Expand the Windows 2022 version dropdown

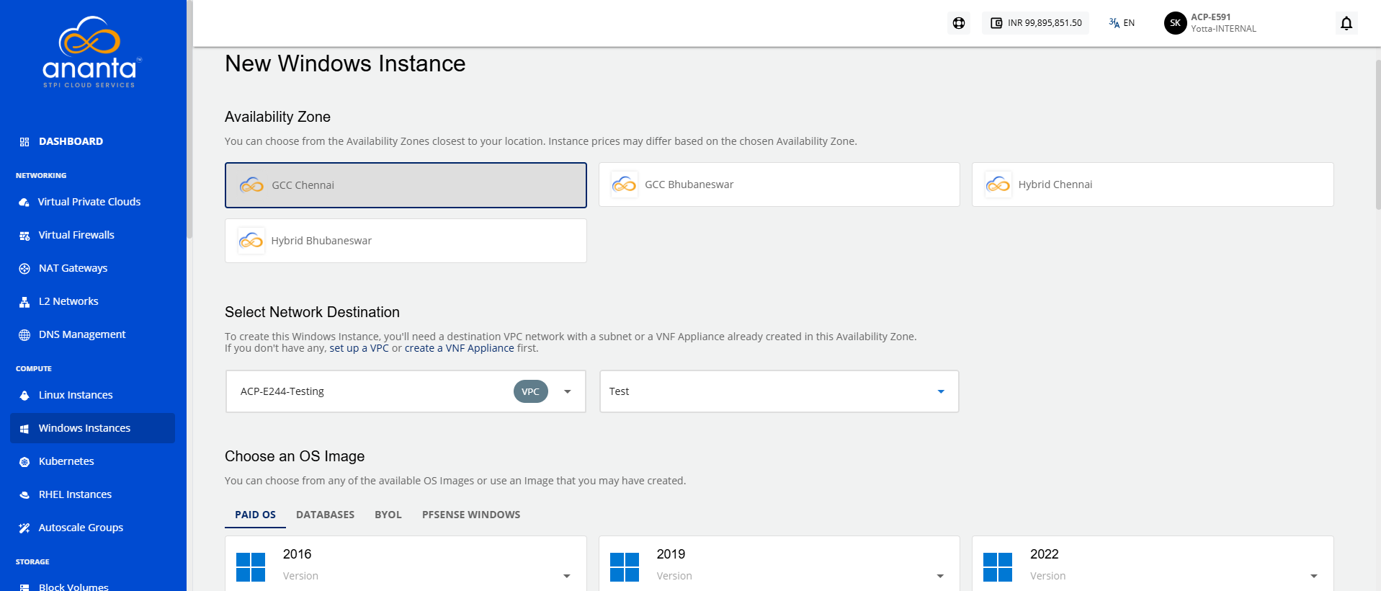click(1314, 576)
